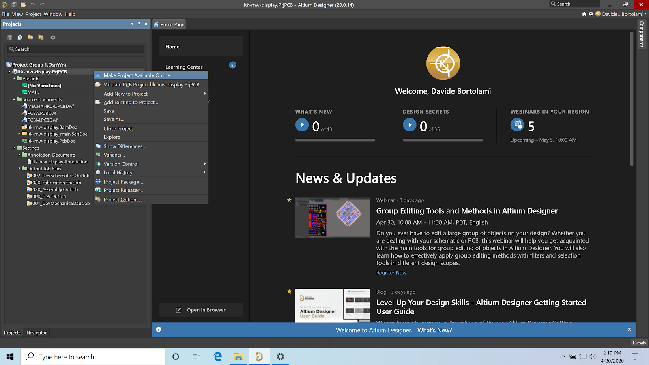The width and height of the screenshot is (649, 365).
Task: Click the save icon in the Projects panel toolbar
Action: click(x=10, y=37)
